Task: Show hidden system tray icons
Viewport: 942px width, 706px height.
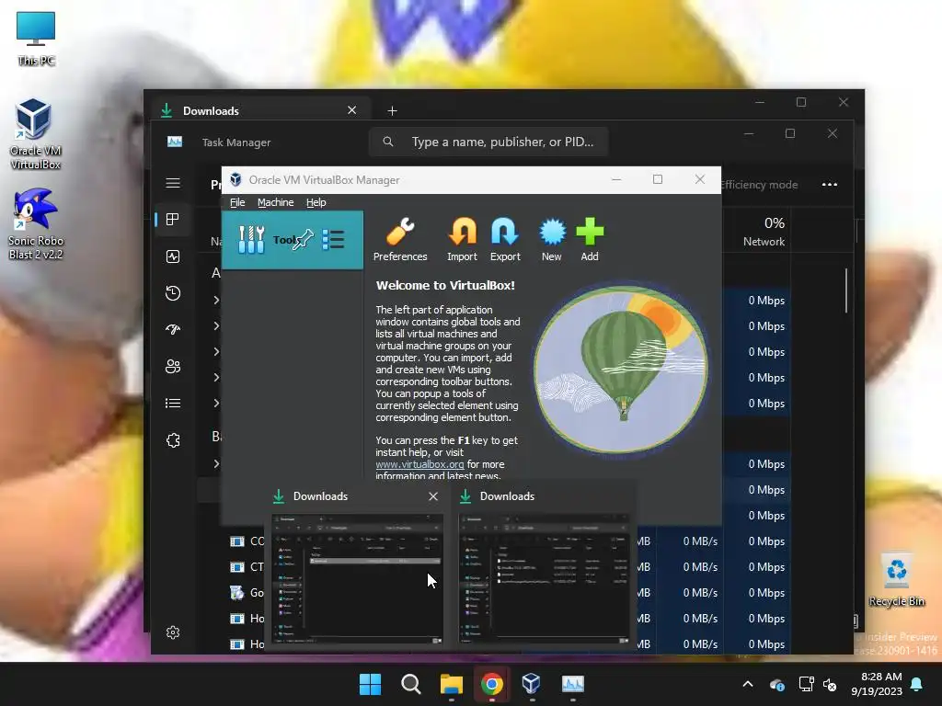Action: 748,684
